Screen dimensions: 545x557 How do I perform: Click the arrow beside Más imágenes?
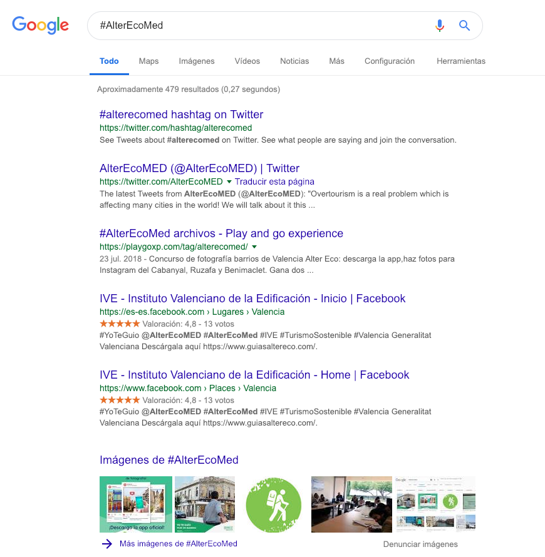pyautogui.click(x=107, y=544)
